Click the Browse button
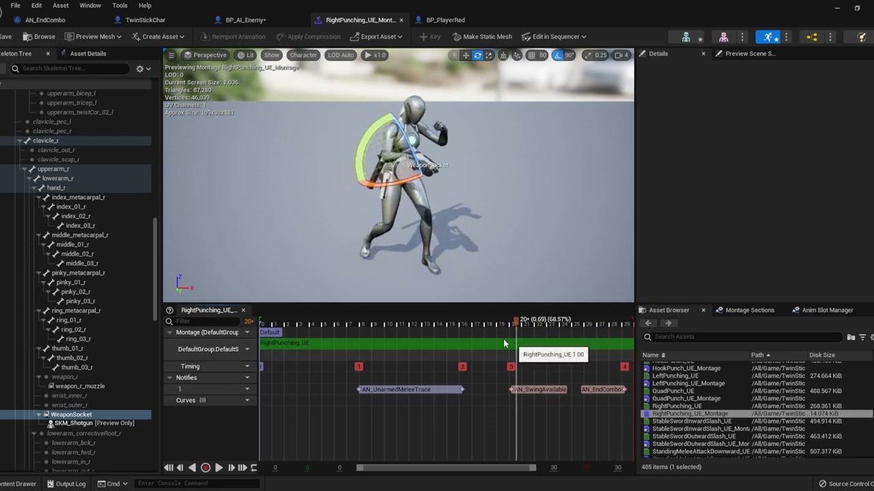This screenshot has width=874, height=491. pos(40,37)
